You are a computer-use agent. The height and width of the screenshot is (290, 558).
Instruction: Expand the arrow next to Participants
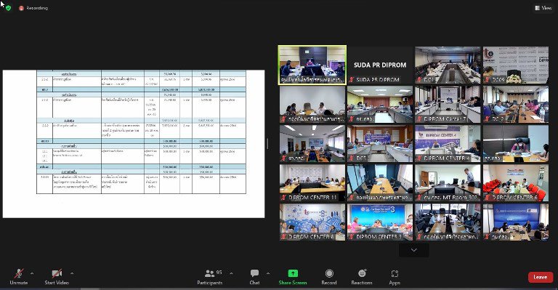[231, 273]
